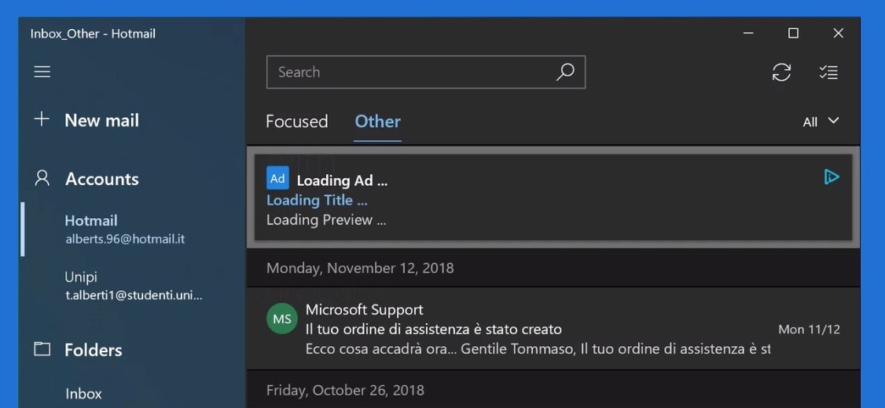Image resolution: width=885 pixels, height=408 pixels.
Task: Maximize the Mail window
Action: click(793, 33)
